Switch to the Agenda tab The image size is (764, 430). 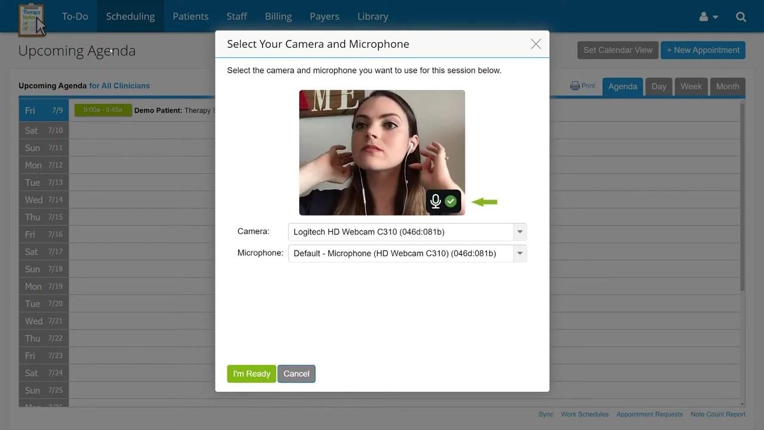[x=623, y=87]
